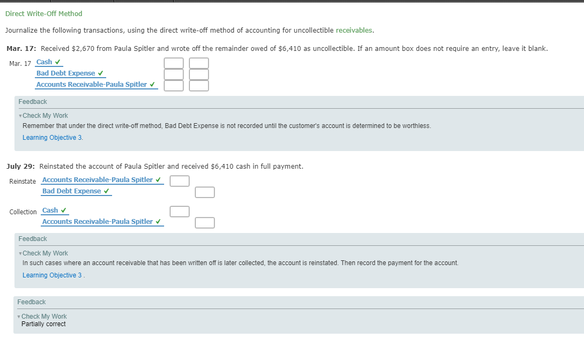
Task: Open Accounts Receivable-Paula Spitler selector in Mar. 17 entry
Action: (91, 84)
